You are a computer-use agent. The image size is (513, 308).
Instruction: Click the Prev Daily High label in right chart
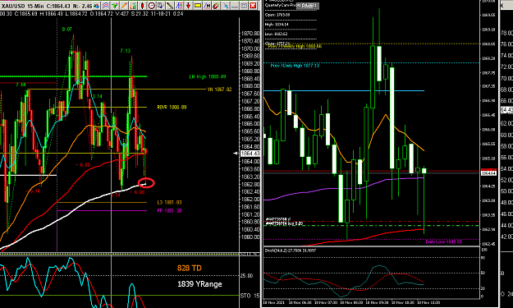(295, 66)
